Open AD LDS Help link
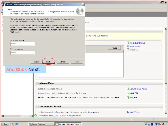Viewport: 168px width, 126px height. tap(135, 112)
